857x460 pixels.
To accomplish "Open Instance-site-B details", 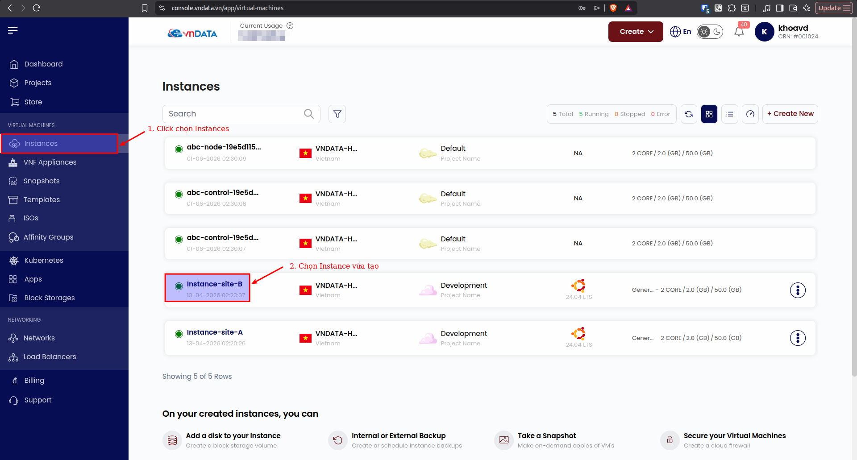I will (x=214, y=284).
